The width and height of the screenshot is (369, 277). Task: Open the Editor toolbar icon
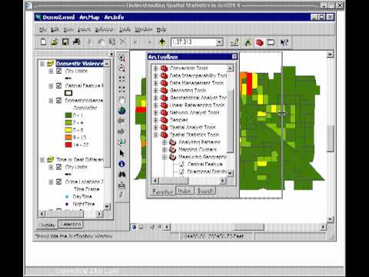pyautogui.click(x=234, y=42)
